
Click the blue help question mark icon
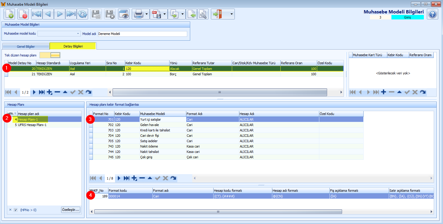pos(433,14)
